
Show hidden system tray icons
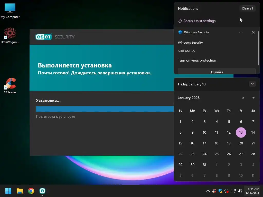pyautogui.click(x=208, y=191)
